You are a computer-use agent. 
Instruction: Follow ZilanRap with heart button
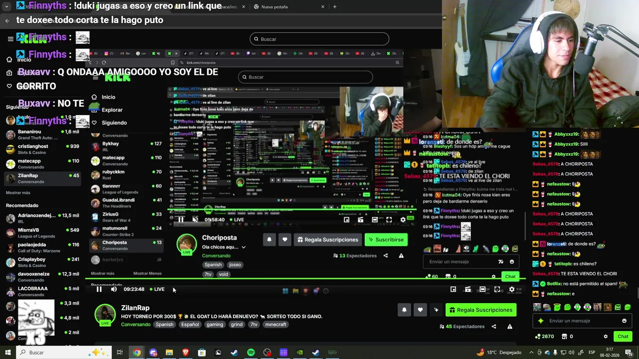click(x=420, y=310)
